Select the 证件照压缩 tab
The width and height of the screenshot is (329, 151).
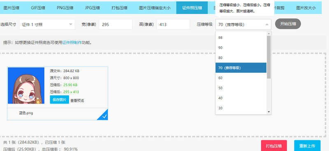point(192,8)
